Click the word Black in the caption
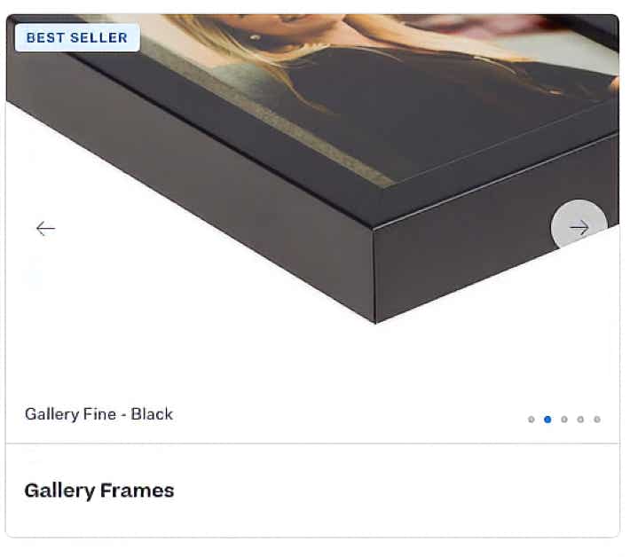 pyautogui.click(x=153, y=414)
